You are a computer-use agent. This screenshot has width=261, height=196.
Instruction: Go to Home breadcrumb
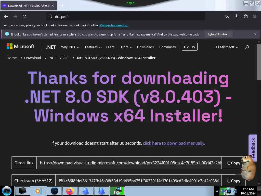click(x=12, y=58)
